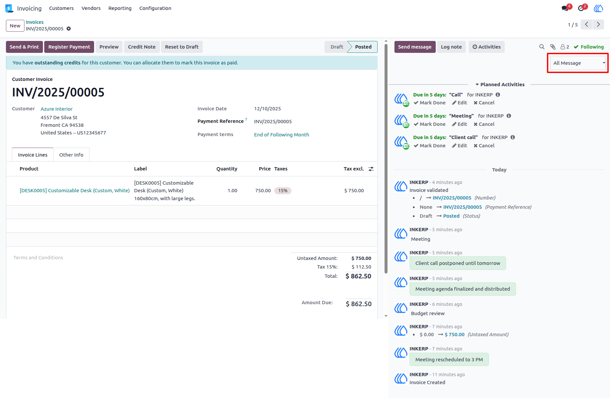Open the user profile avatar menu
The height and width of the screenshot is (399, 610).
coord(598,8)
